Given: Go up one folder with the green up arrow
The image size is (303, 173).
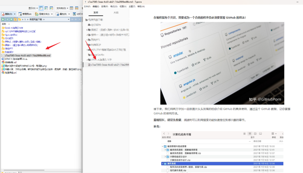Looking at the screenshot, I should [x=11, y=20].
